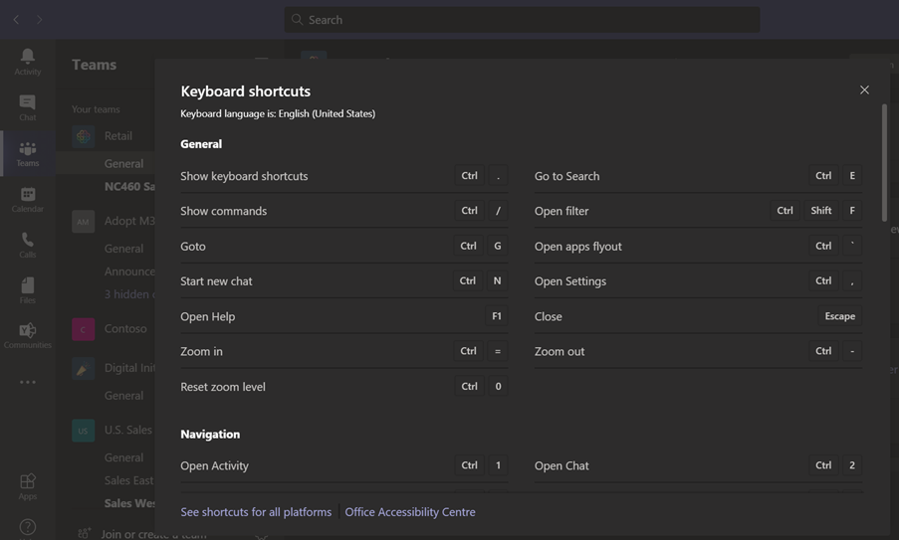Click Start new chat row text

coord(216,281)
